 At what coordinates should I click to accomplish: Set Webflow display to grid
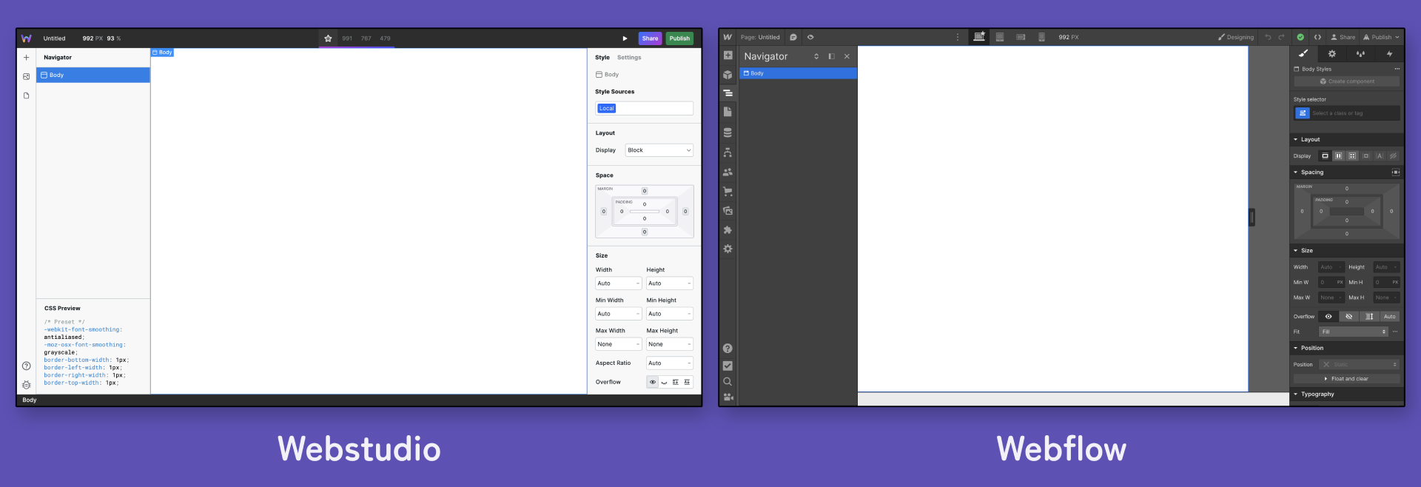[1352, 156]
